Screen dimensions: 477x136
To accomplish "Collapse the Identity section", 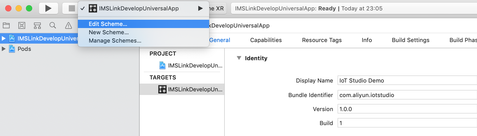I will click(239, 58).
